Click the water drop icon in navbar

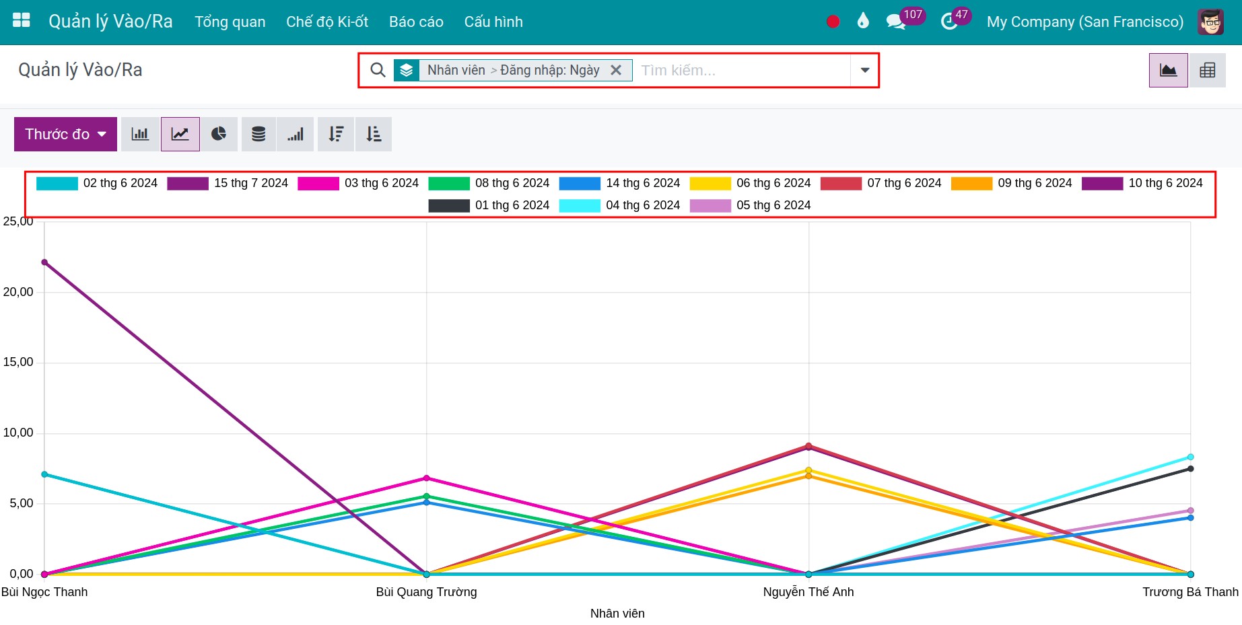(x=863, y=21)
